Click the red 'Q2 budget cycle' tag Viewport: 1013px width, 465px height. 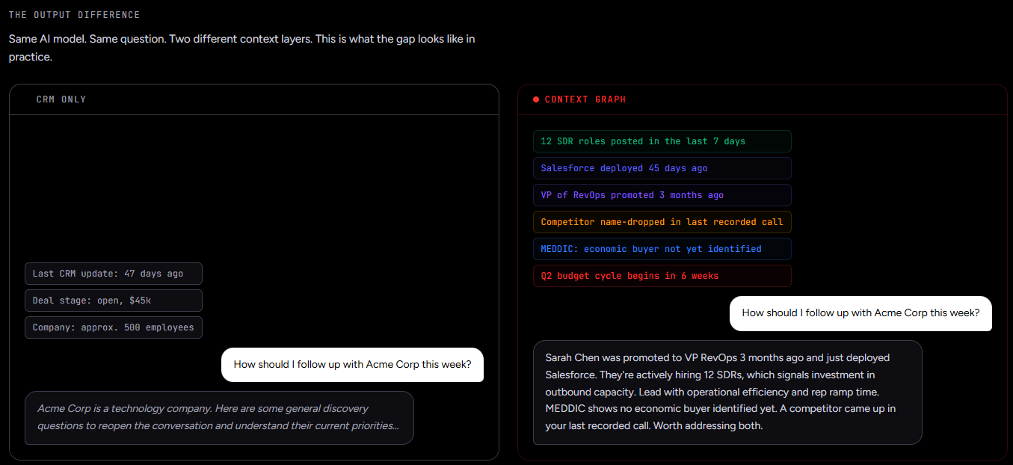662,276
